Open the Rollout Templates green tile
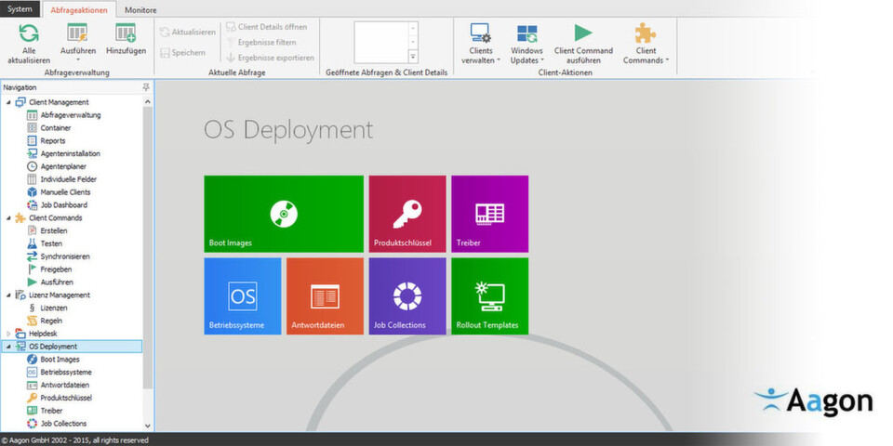Image resolution: width=893 pixels, height=446 pixels. [490, 295]
